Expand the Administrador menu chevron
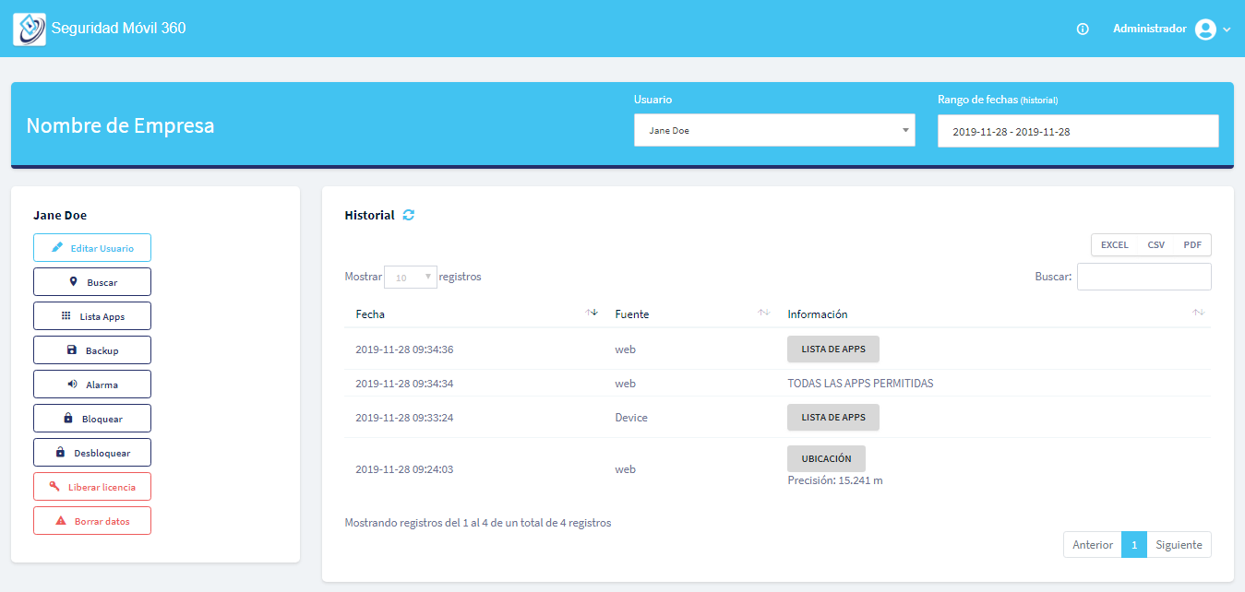The width and height of the screenshot is (1245, 592). coord(1227,30)
